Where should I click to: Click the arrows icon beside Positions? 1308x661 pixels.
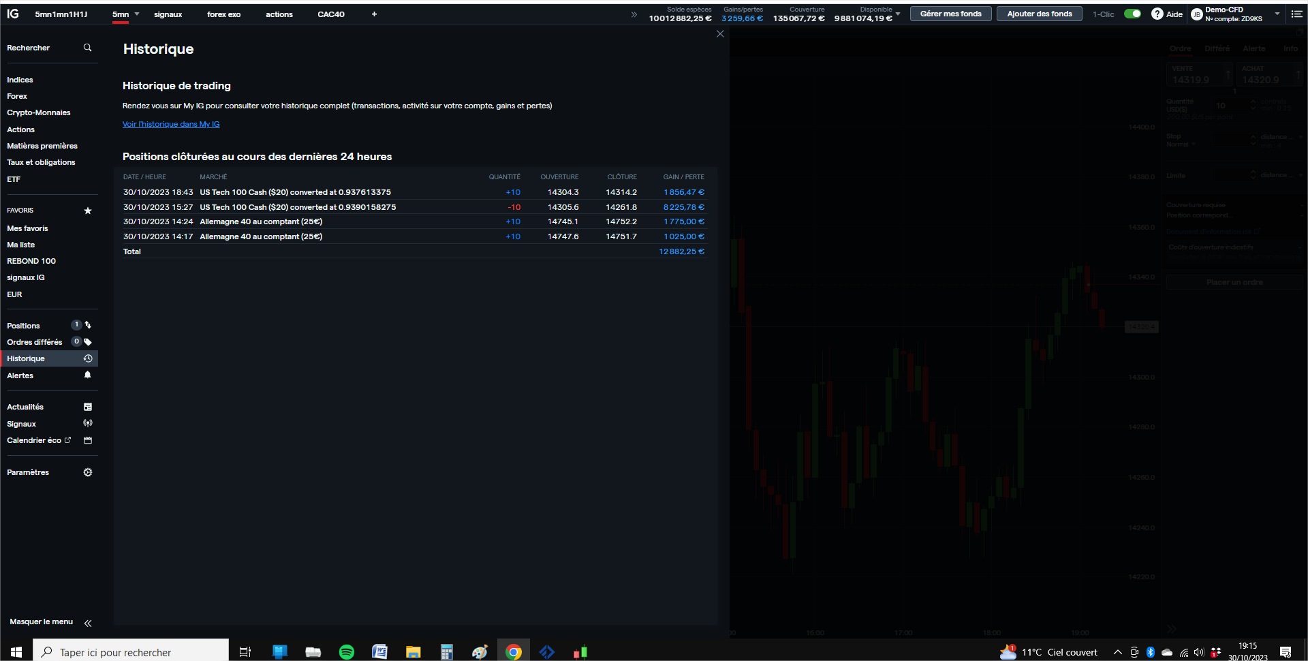pyautogui.click(x=88, y=325)
